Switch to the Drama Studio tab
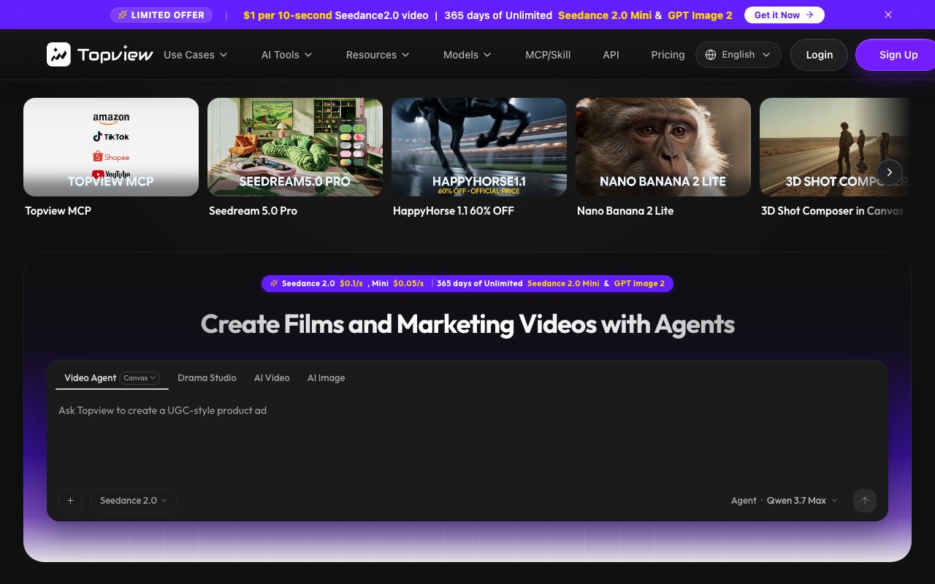The image size is (935, 584). tap(207, 378)
